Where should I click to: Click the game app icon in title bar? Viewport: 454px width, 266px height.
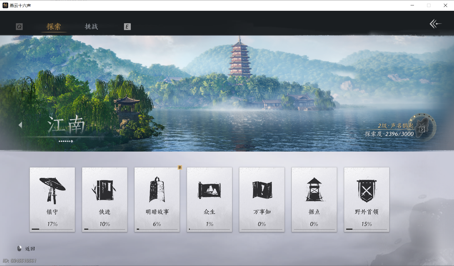tap(5, 5)
